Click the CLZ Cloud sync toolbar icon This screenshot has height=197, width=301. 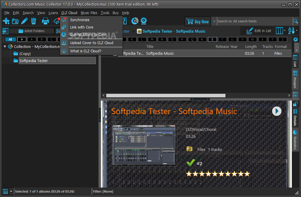[x=57, y=21]
